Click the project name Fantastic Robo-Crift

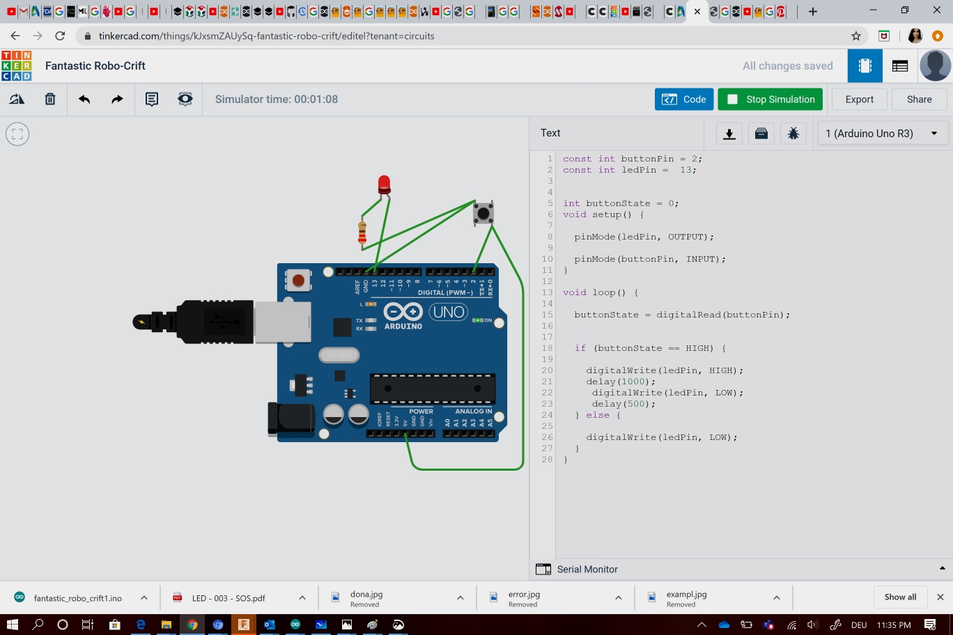pos(95,65)
